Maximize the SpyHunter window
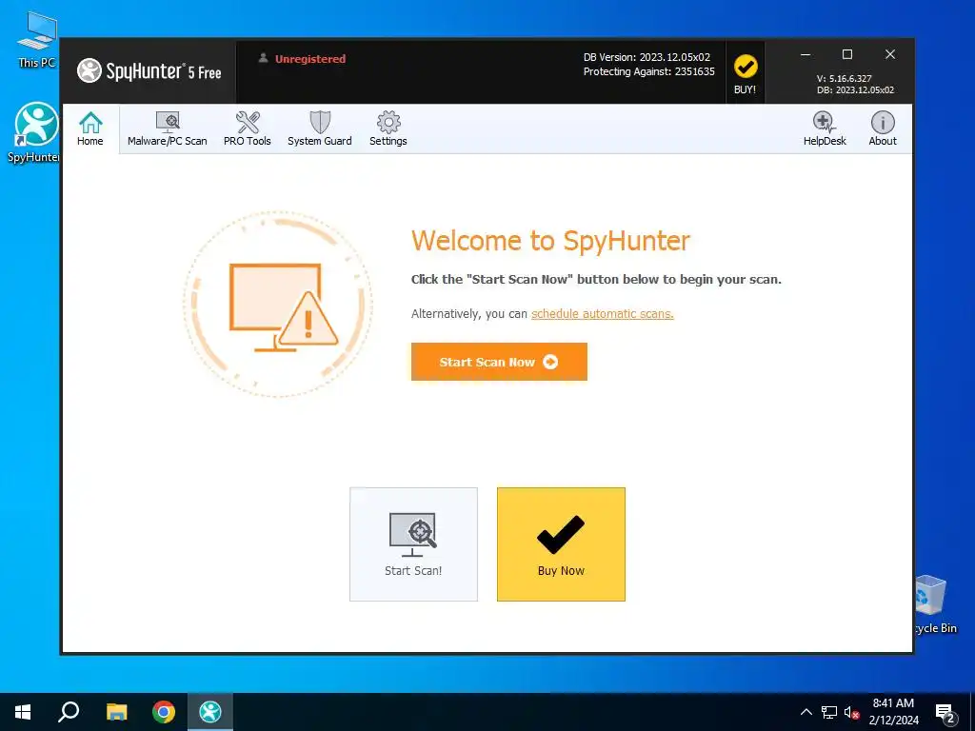This screenshot has height=731, width=975. pyautogui.click(x=846, y=54)
